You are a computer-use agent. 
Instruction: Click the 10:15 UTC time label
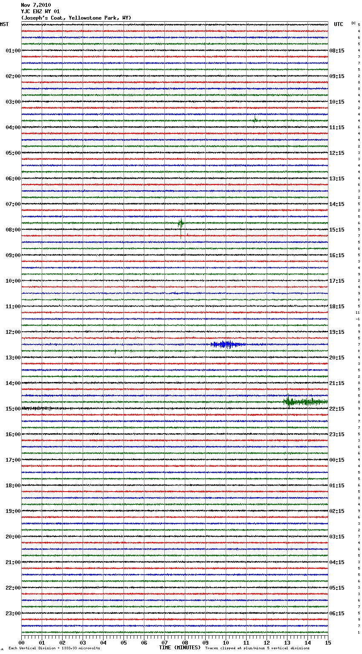337,102
